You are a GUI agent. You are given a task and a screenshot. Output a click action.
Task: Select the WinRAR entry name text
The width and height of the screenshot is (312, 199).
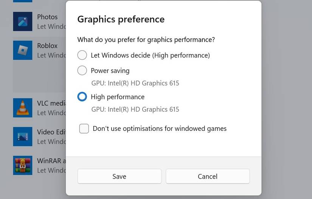pos(51,161)
